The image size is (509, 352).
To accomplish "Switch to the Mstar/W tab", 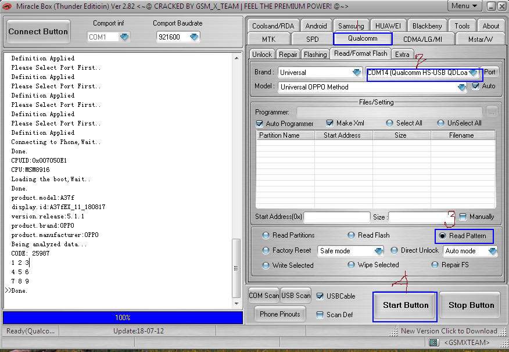I will [481, 39].
